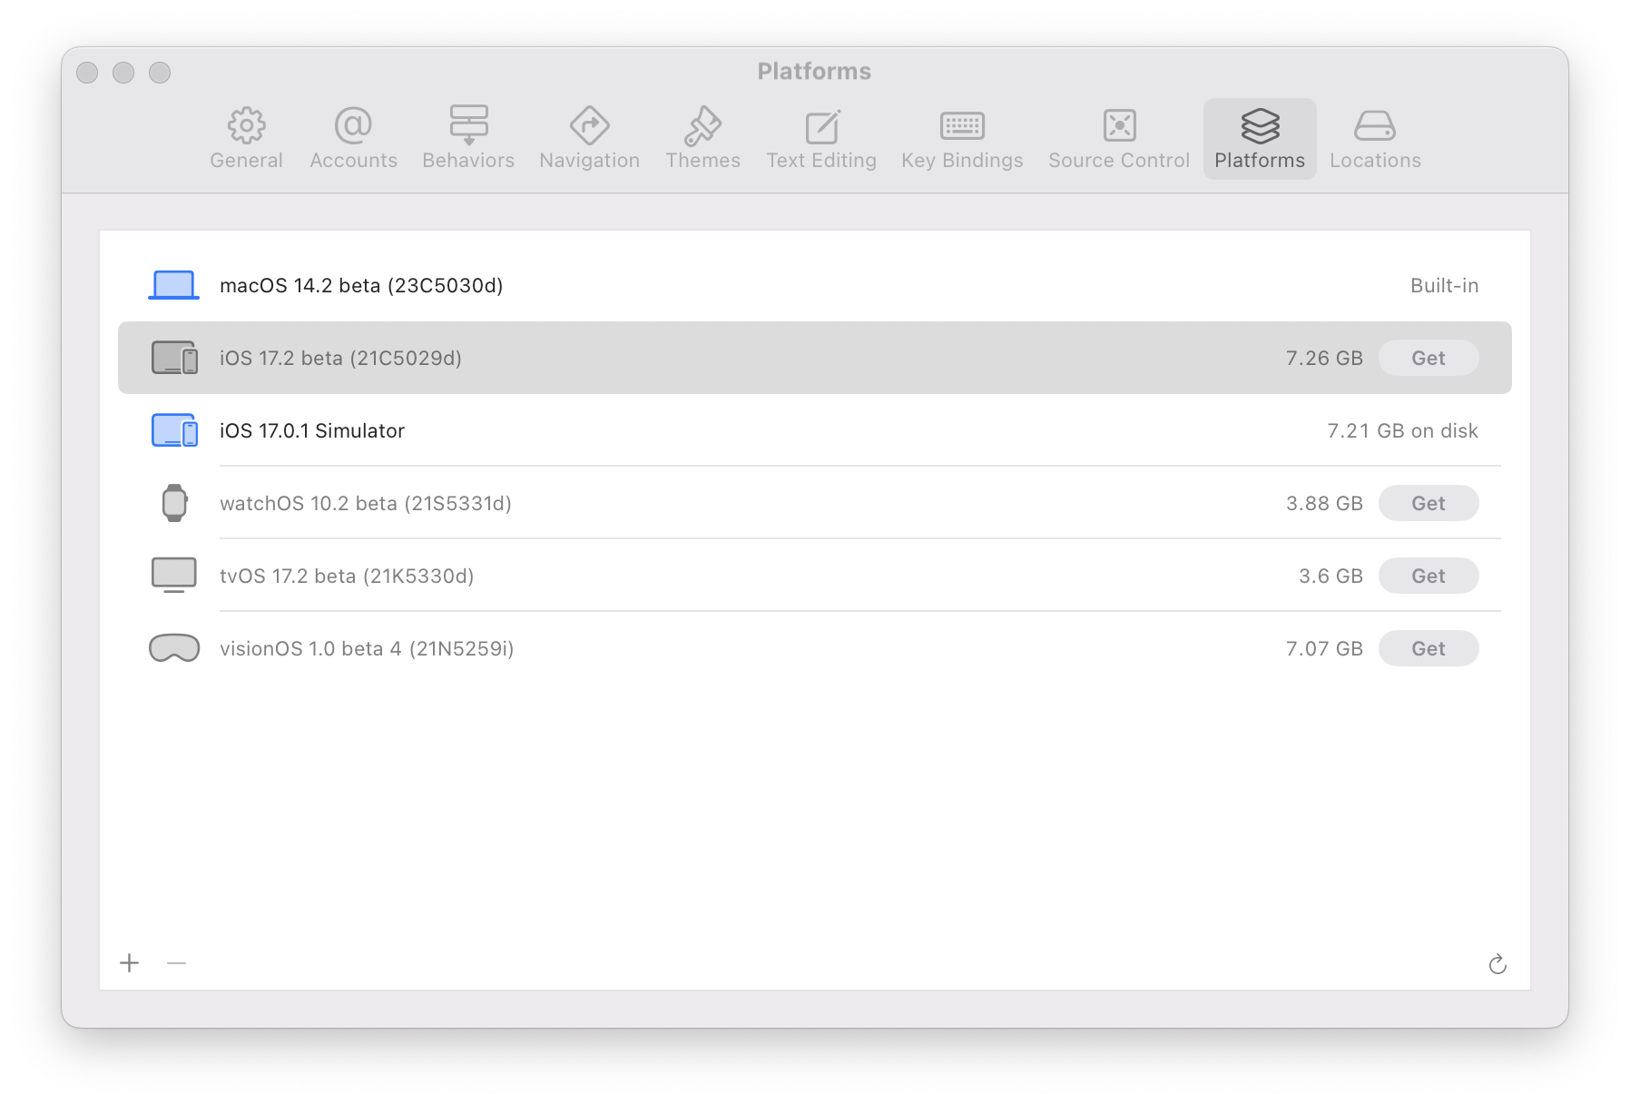Get the visionOS 1.0 beta 4 platform
The width and height of the screenshot is (1630, 1104).
(x=1429, y=648)
